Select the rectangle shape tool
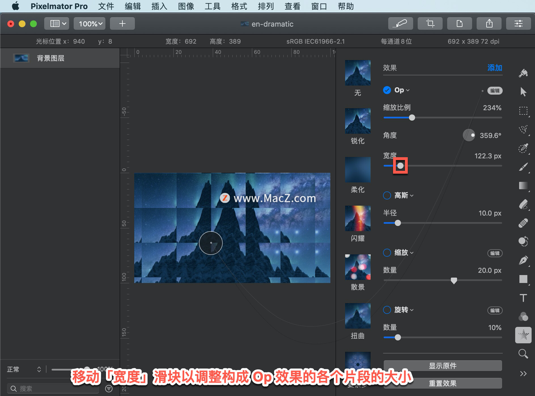Image resolution: width=535 pixels, height=396 pixels. tap(523, 279)
